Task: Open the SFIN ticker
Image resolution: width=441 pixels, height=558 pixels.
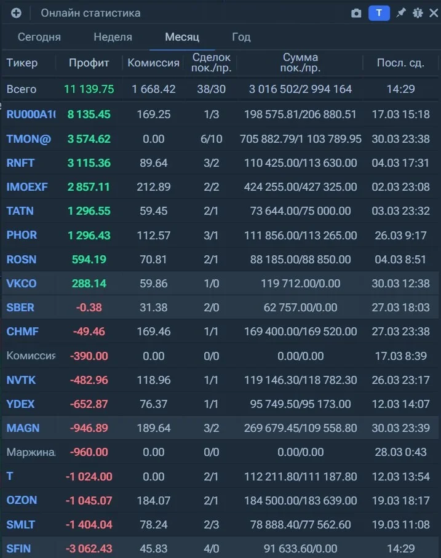Action: (18, 549)
